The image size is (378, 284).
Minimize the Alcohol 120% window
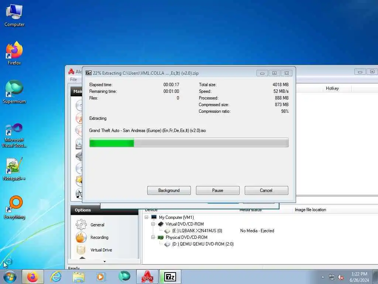pyautogui.click(x=360, y=72)
